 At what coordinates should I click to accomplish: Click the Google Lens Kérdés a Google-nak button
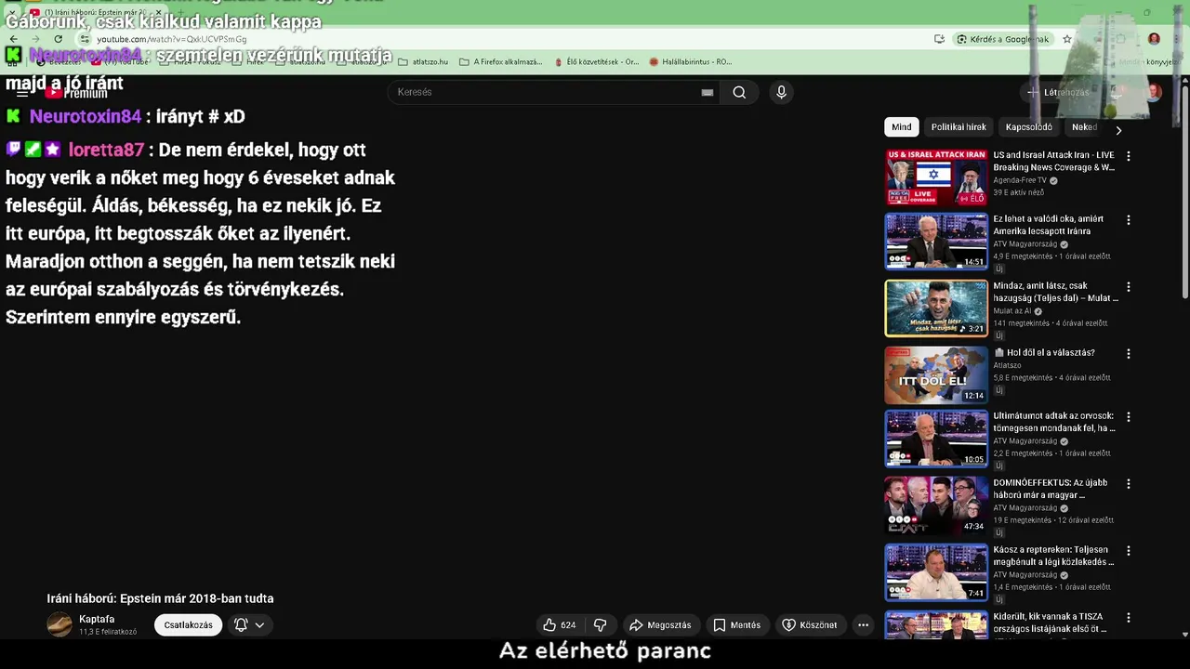pyautogui.click(x=1002, y=39)
